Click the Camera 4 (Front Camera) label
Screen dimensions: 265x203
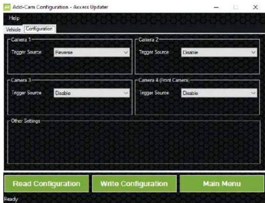(164, 80)
